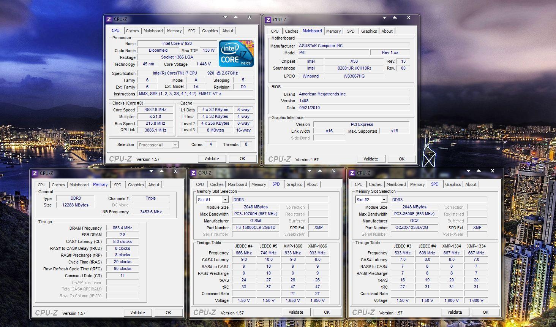Click the Level 3 cache 8 MBytes value

point(215,130)
